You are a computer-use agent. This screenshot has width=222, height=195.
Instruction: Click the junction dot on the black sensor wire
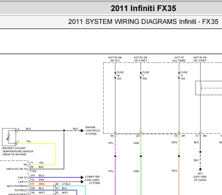[x=64, y=131]
